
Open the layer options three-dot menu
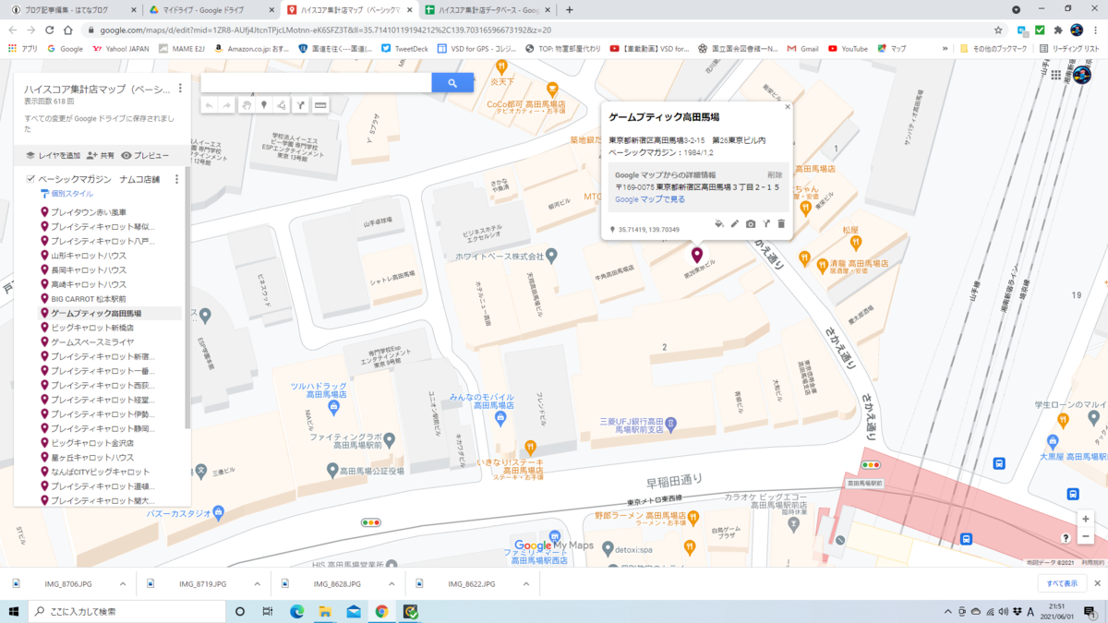176,179
